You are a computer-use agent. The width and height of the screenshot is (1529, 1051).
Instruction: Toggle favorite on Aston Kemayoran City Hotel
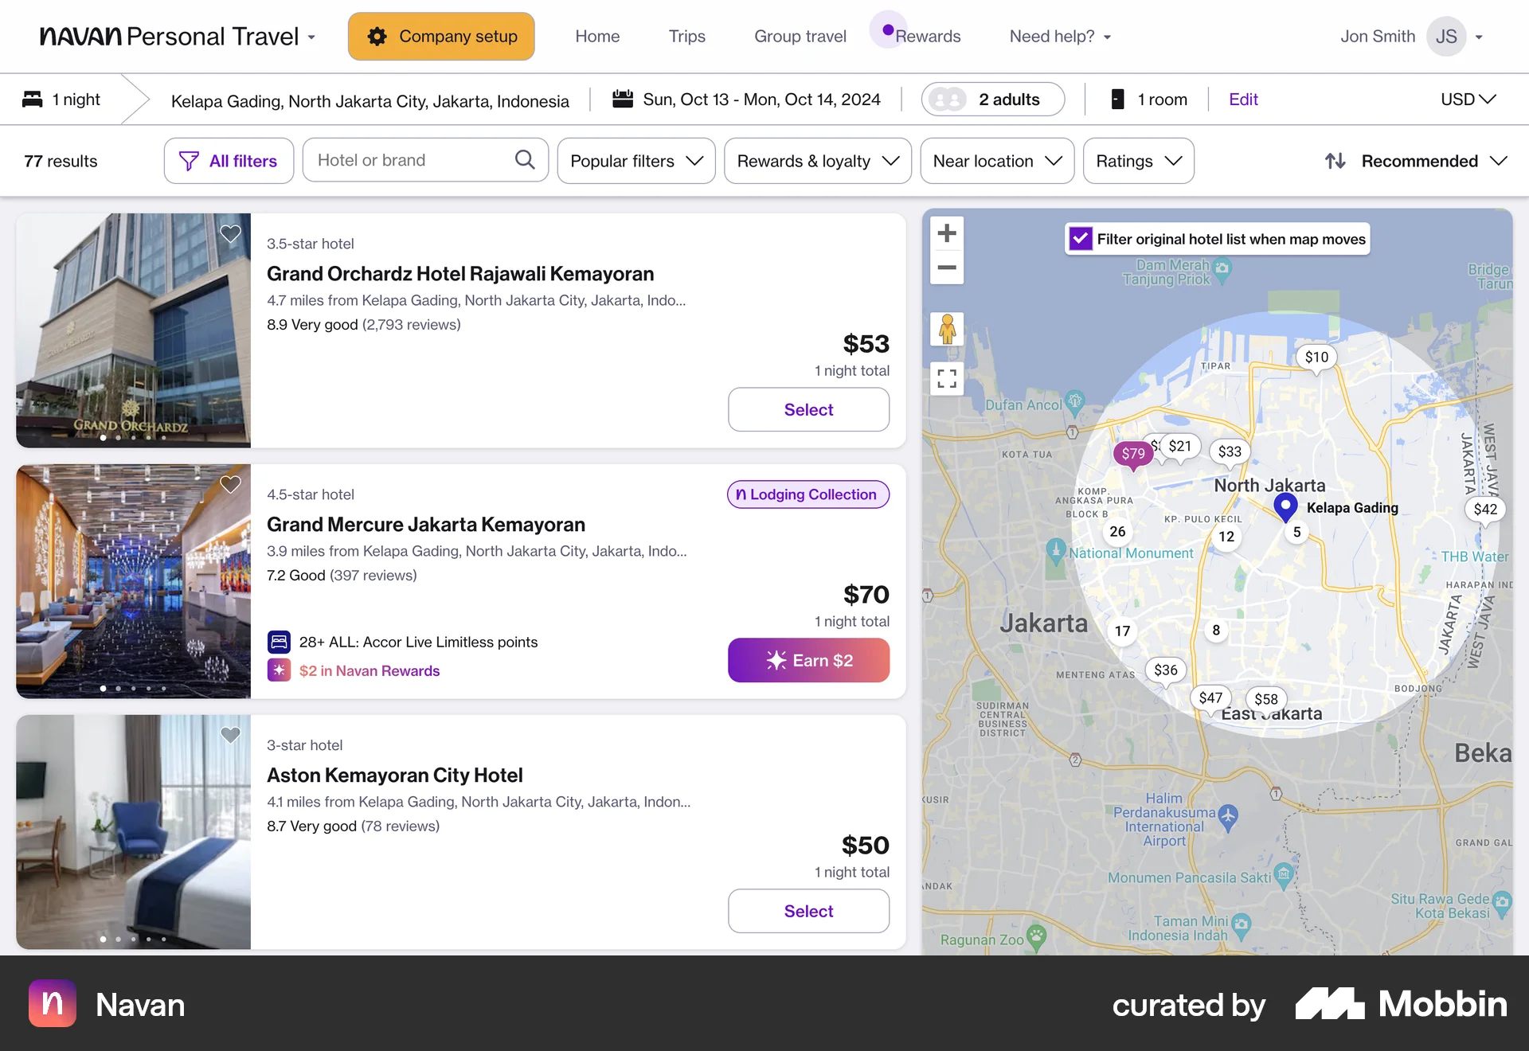[230, 735]
